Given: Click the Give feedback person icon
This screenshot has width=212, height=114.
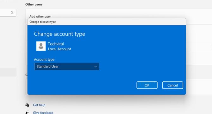Looking at the screenshot, I should [x=27, y=112].
